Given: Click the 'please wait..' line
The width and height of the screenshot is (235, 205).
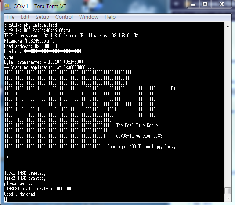Looking at the screenshot, I should coord(18,183).
